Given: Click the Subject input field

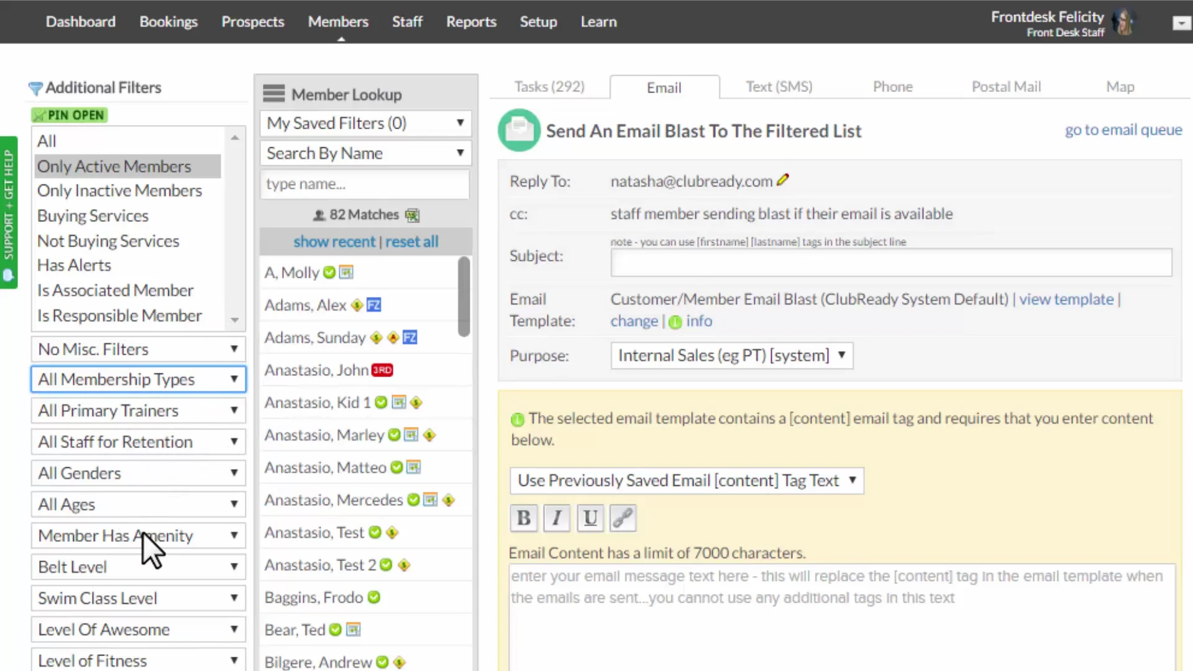Looking at the screenshot, I should click(x=890, y=263).
